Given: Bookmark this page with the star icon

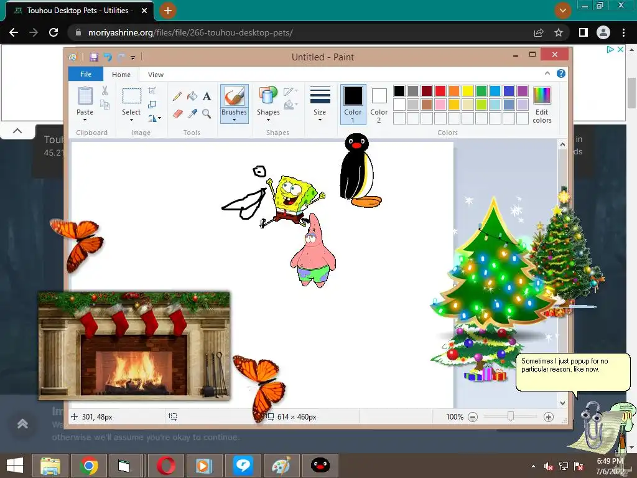Looking at the screenshot, I should pos(559,32).
